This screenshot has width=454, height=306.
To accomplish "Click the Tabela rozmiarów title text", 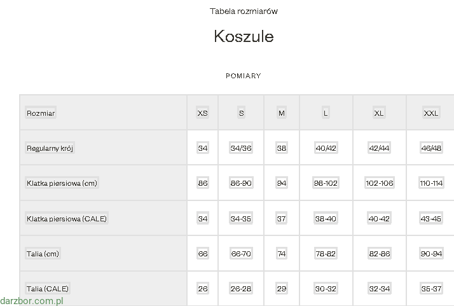I will point(244,11).
